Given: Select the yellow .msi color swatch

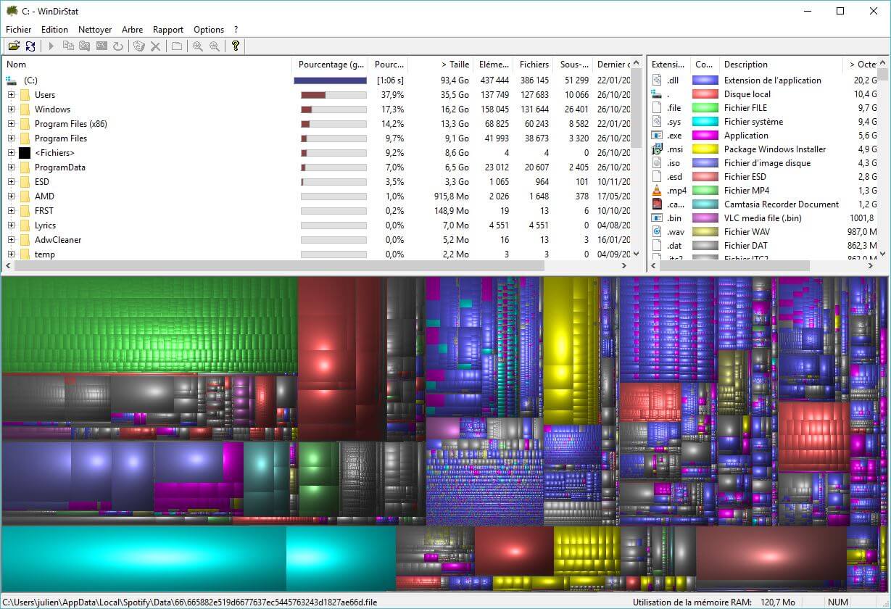Looking at the screenshot, I should [705, 149].
